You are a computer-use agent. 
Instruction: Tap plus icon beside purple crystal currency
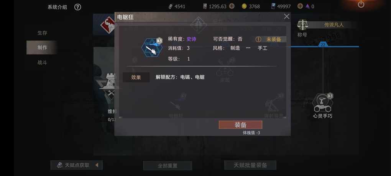(x=300, y=6)
